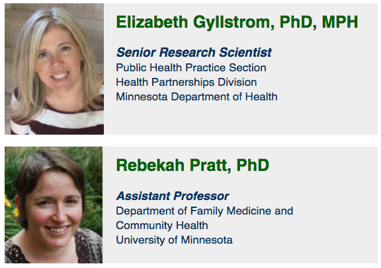Click Department of Family Medicine and line
Image resolution: width=381 pixels, height=268 pixels.
(x=204, y=211)
